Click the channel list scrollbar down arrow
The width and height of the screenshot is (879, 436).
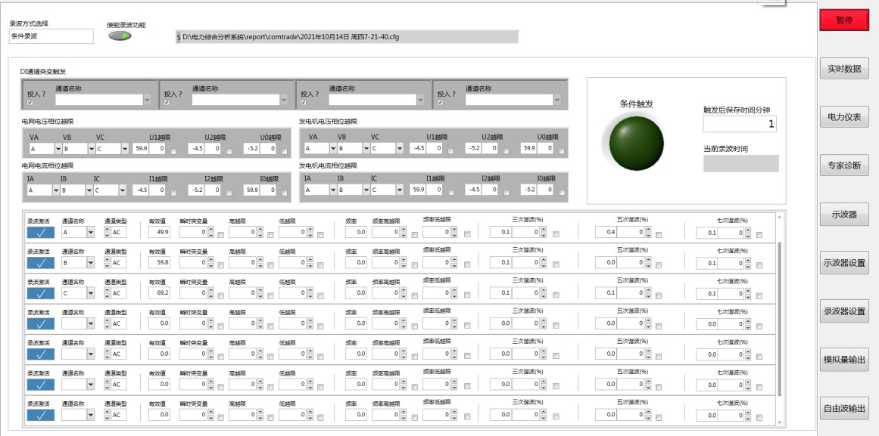(x=778, y=422)
